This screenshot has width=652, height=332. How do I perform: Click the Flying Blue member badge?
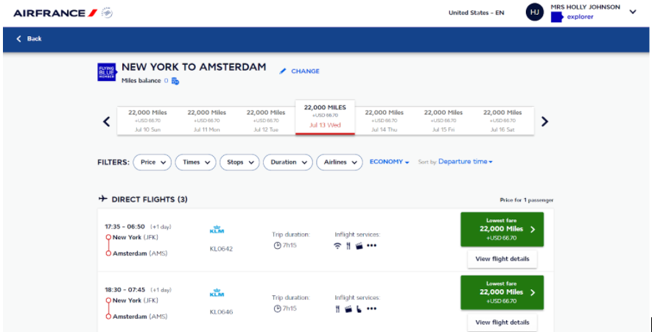107,71
